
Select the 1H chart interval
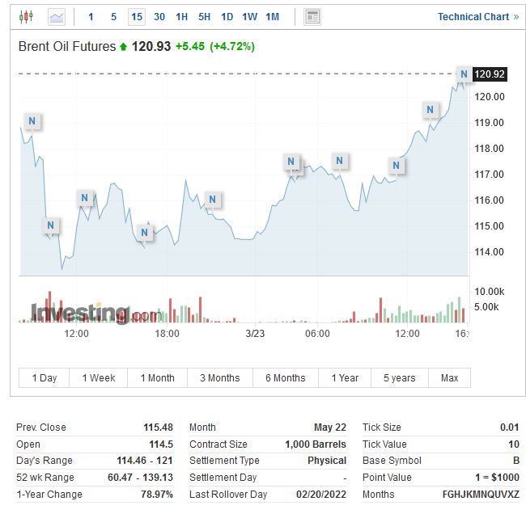point(182,17)
